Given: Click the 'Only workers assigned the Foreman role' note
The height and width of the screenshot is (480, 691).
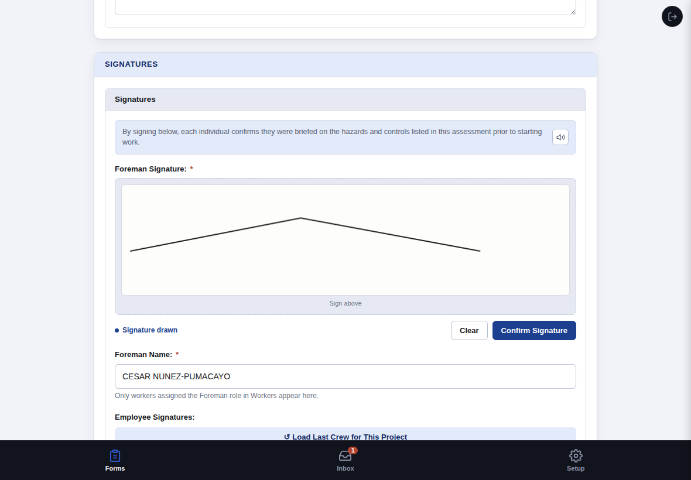Looking at the screenshot, I should click(217, 396).
